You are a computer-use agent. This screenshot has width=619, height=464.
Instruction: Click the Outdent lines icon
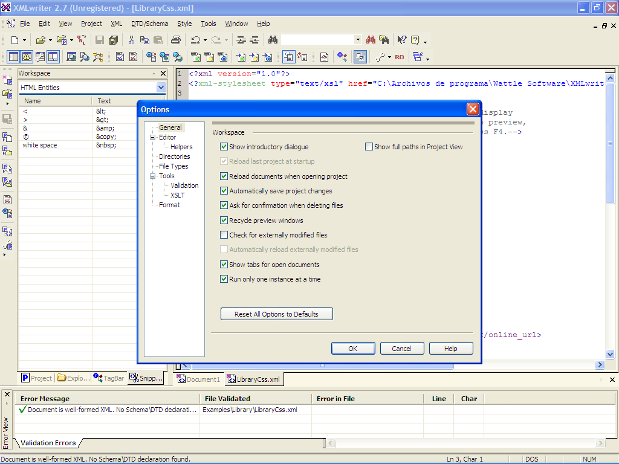coord(254,40)
